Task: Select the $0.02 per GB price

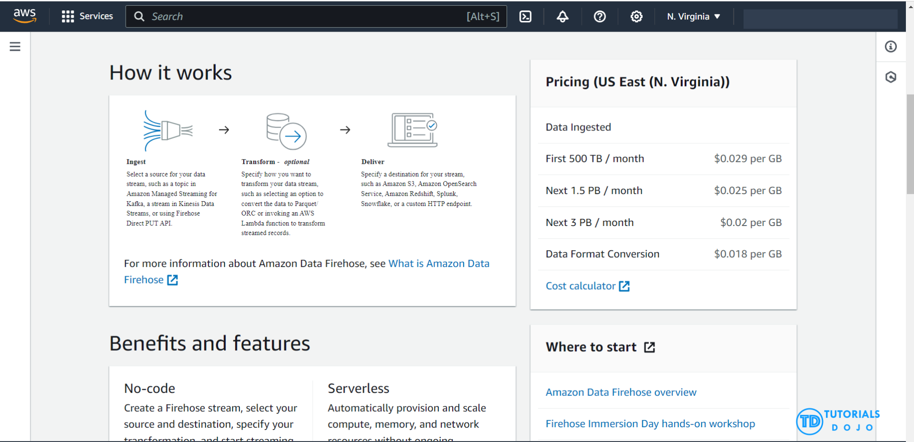Action: (x=751, y=222)
